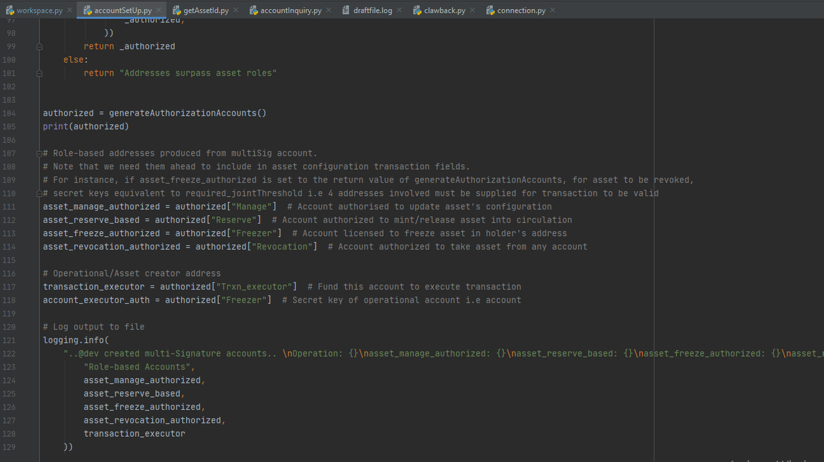Click the account_executor_auth variable
This screenshot has width=824, height=462.
[97, 300]
